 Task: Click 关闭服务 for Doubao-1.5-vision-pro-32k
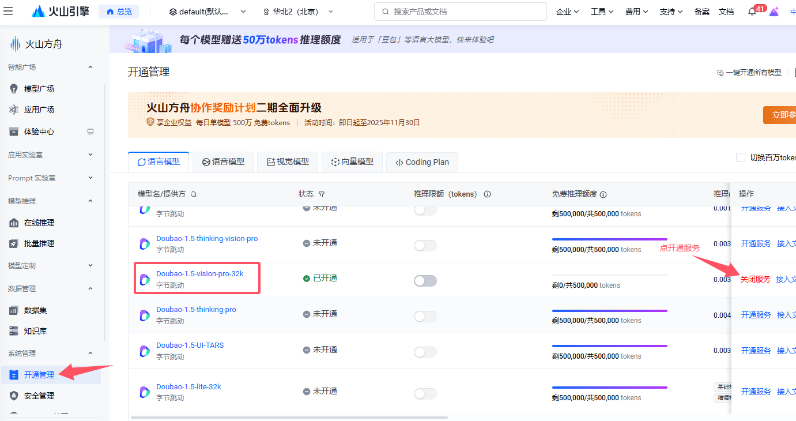point(755,279)
